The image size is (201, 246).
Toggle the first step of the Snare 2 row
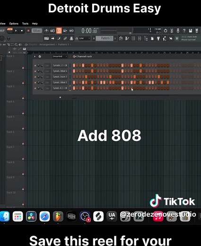tap(74, 77)
